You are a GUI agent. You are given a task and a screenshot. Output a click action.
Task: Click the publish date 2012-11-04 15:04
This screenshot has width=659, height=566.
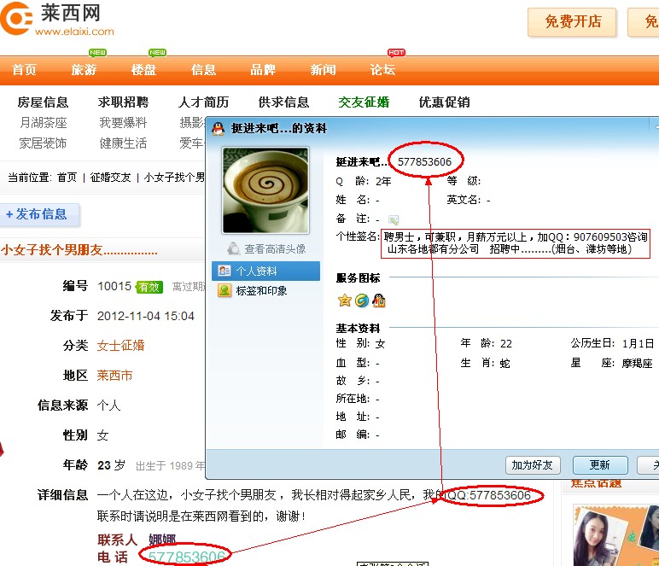pyautogui.click(x=146, y=316)
